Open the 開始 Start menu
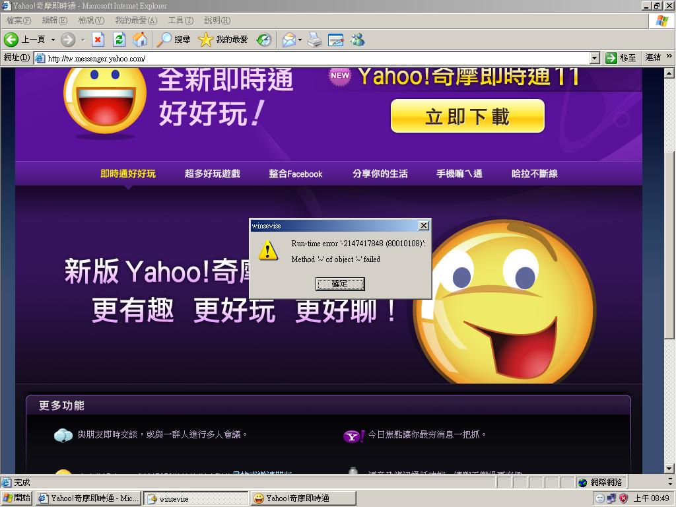676x507 pixels. point(17,498)
